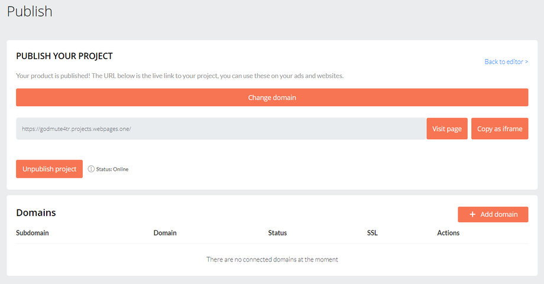Click the project URL field
The width and height of the screenshot is (544, 284).
tap(220, 129)
